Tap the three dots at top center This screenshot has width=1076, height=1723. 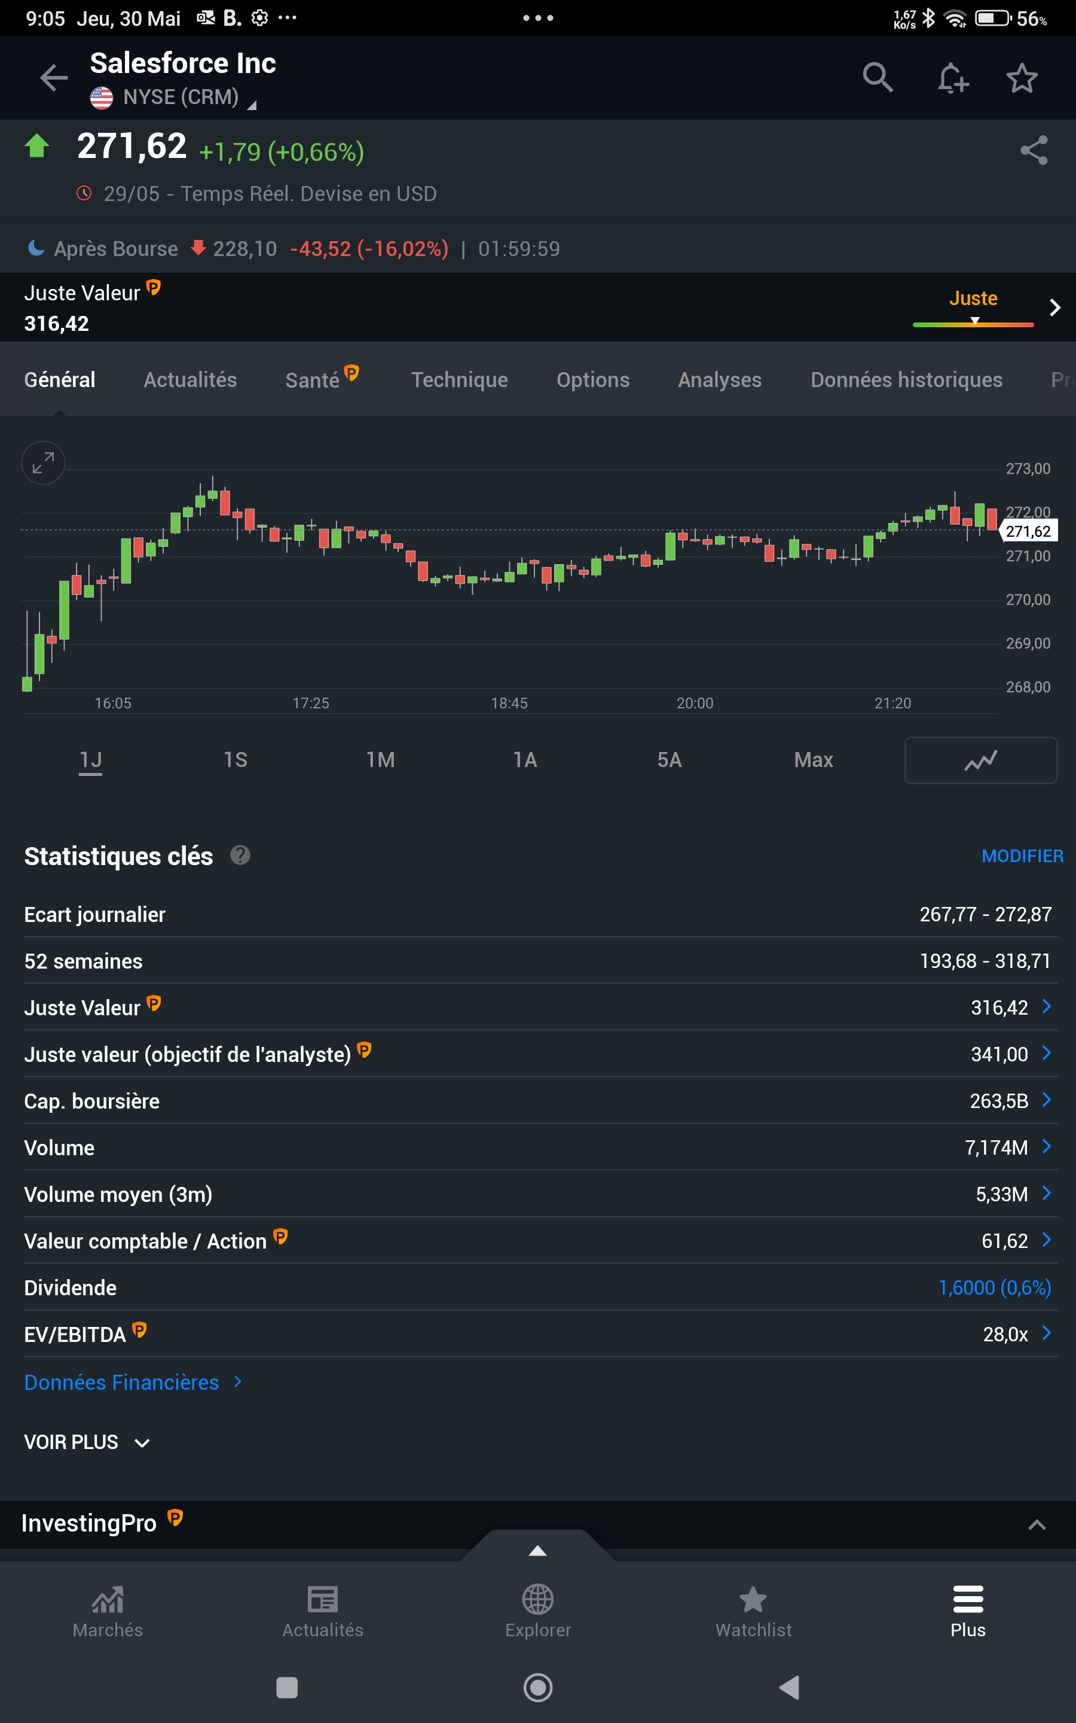click(x=538, y=18)
